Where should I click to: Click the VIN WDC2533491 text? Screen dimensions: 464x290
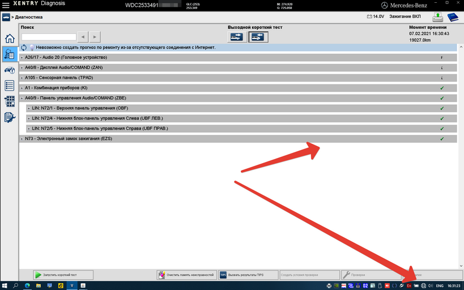(x=142, y=5)
